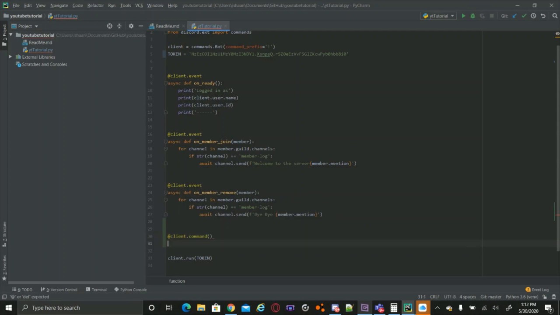Toggle the 1: Project side panel

pos(4,35)
